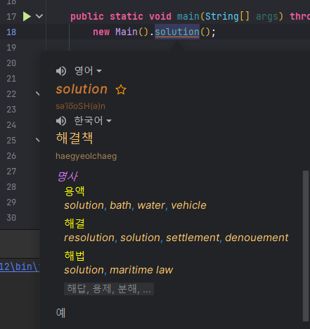Screen dimensions: 310x329
Task: Click line number 22 in the gutter
Action: tap(11, 94)
